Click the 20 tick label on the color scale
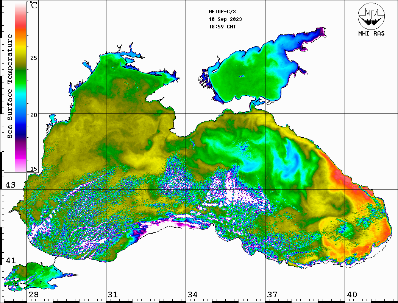The height and width of the screenshot is (303, 398). [33, 115]
